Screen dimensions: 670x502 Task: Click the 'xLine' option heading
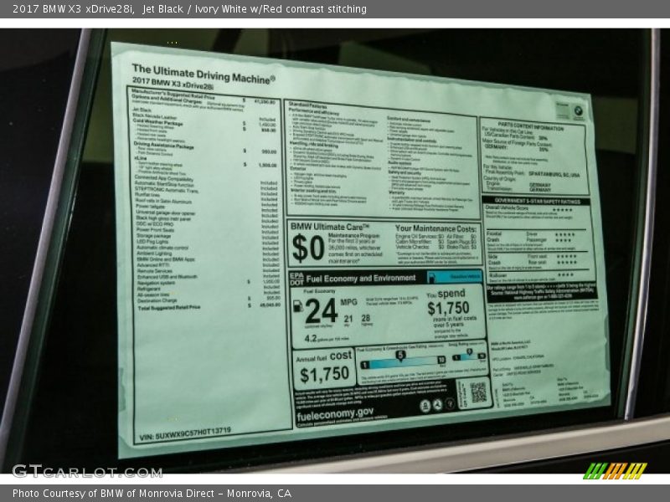tap(141, 158)
